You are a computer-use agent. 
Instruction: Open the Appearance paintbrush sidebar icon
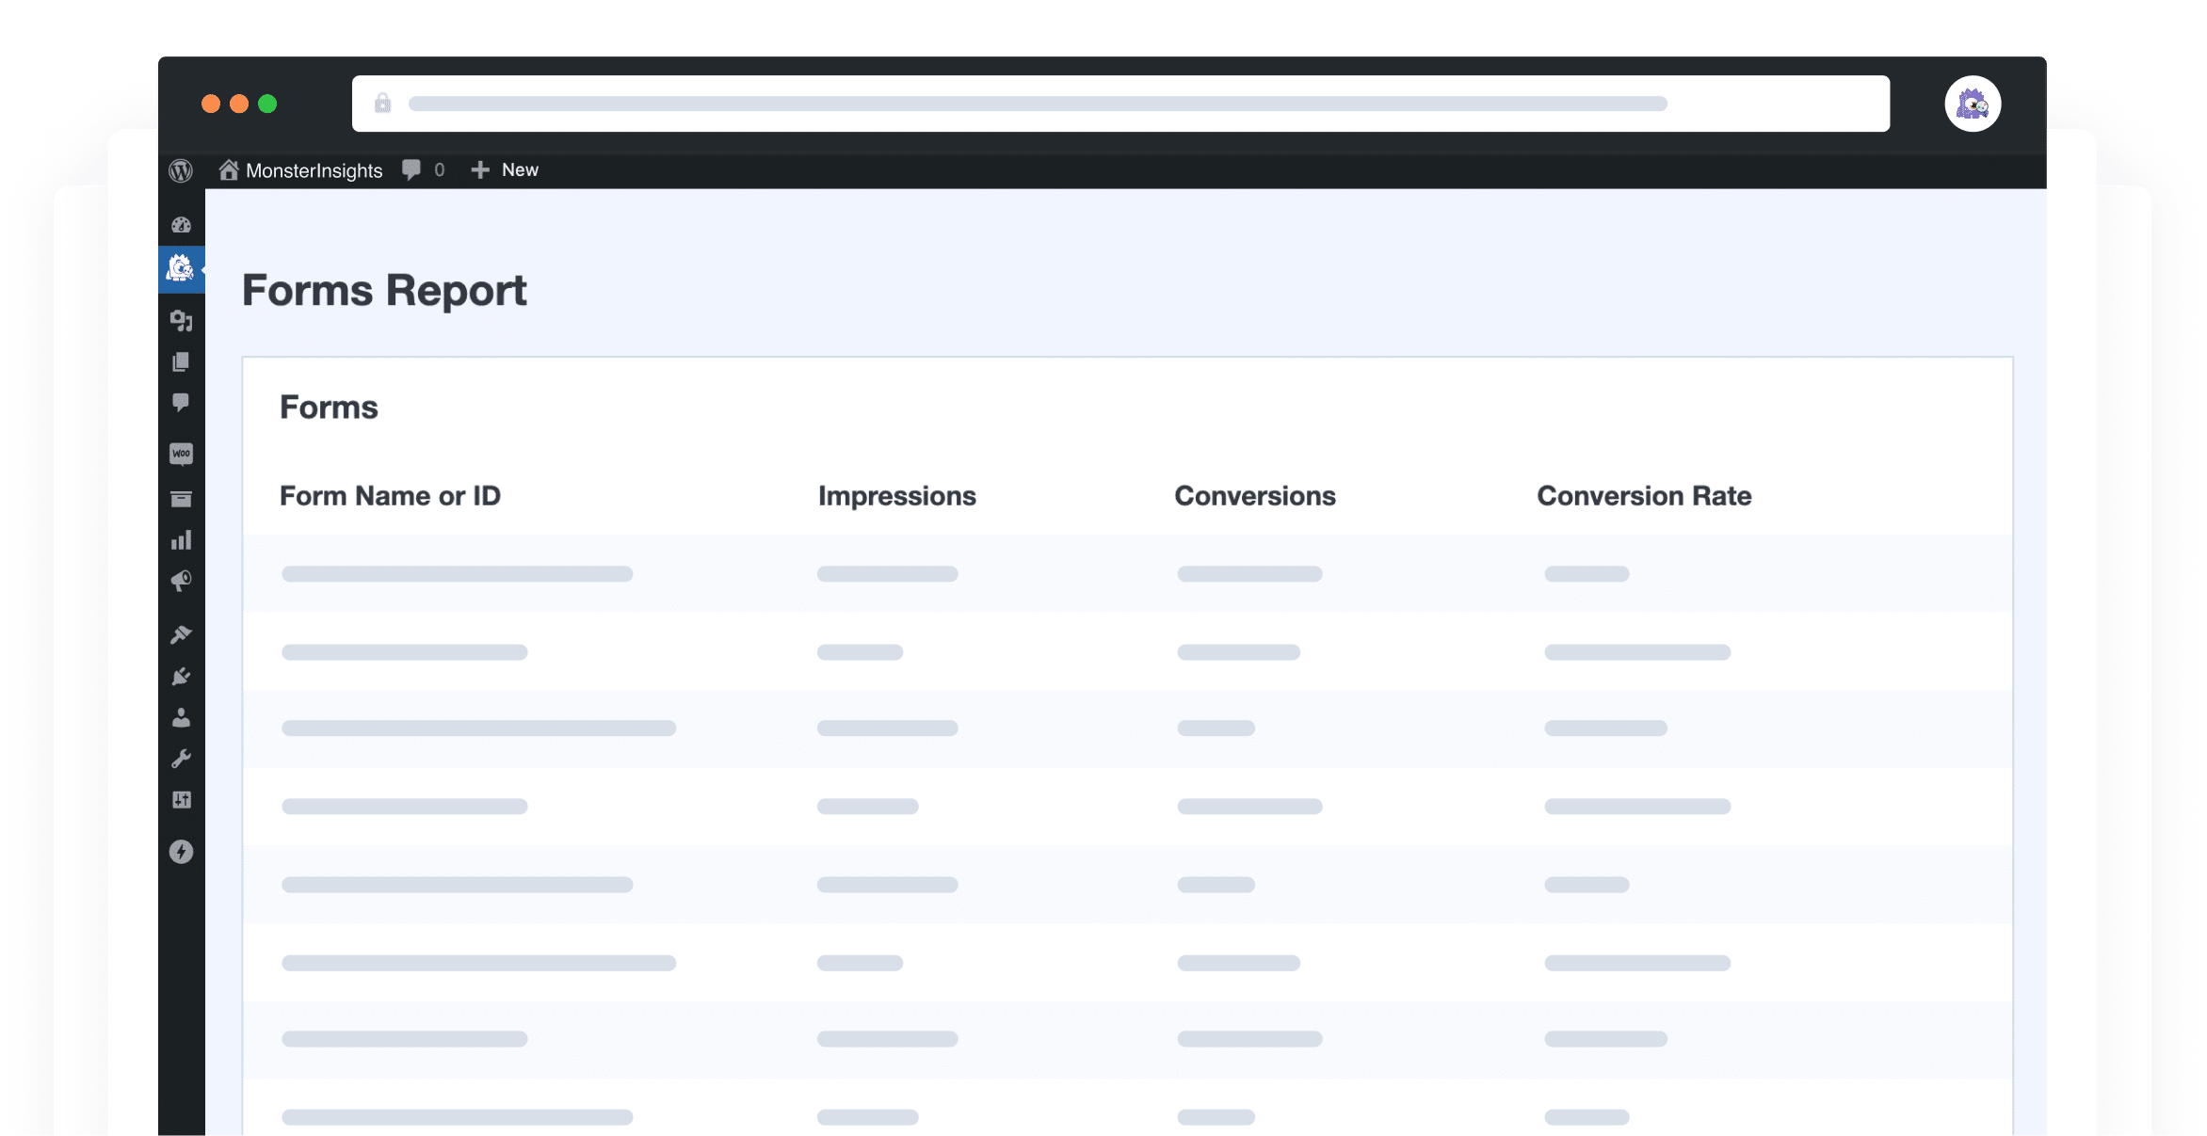[x=181, y=634]
